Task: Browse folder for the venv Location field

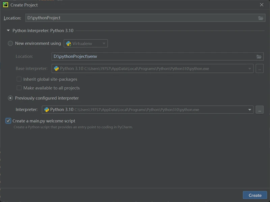Action: pos(259,56)
